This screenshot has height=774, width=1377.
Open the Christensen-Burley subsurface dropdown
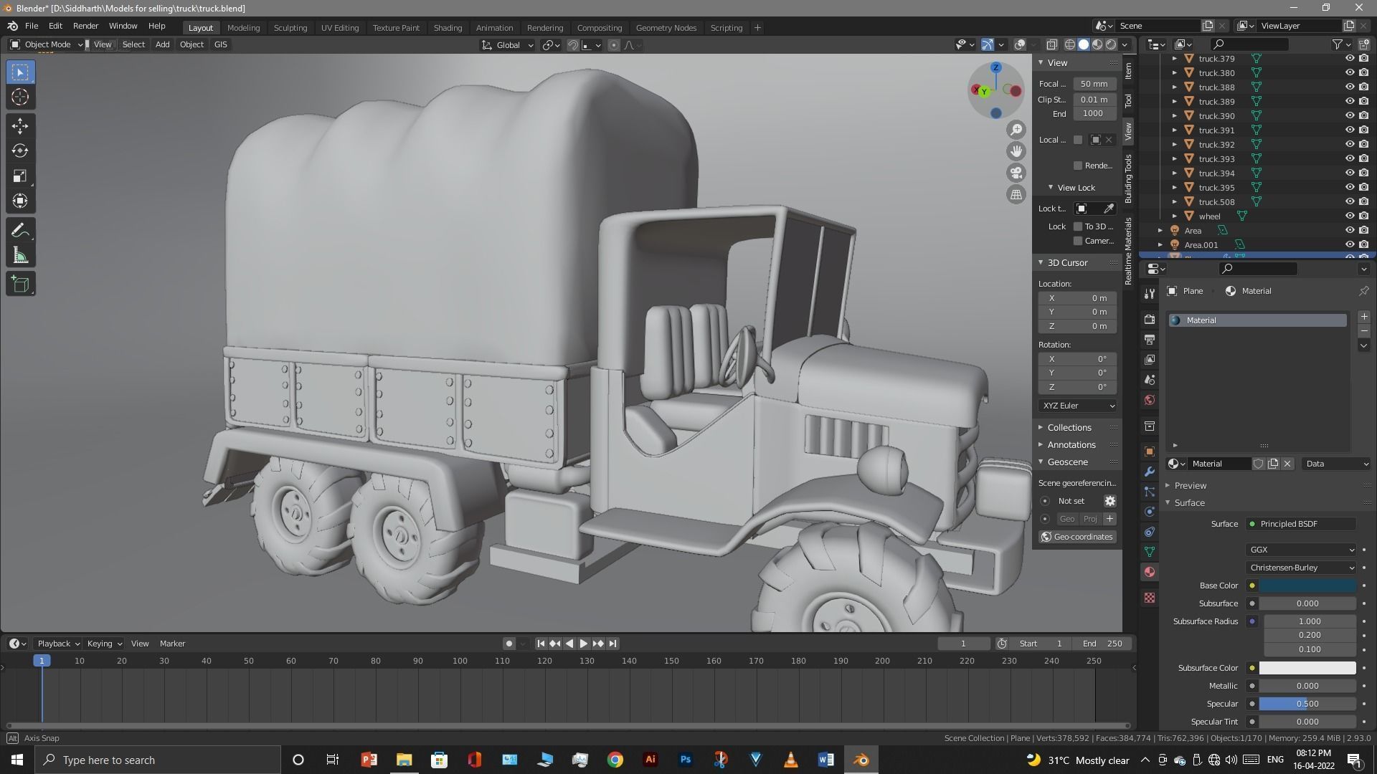coord(1301,568)
